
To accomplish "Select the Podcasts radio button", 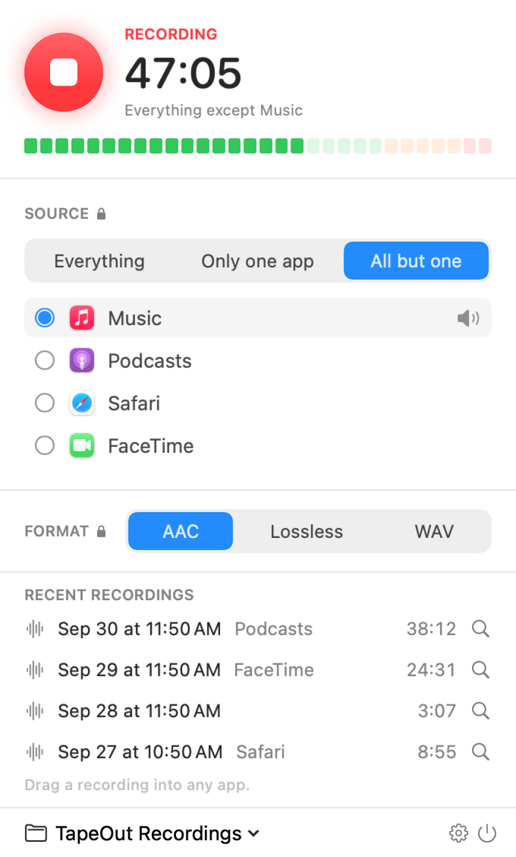I will pyautogui.click(x=45, y=361).
